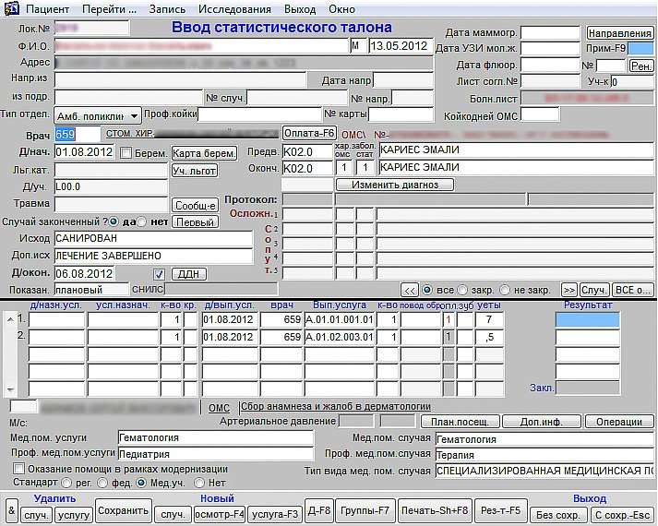Click the Направления button
Viewport: 658px width, 526px height.
pos(620,33)
